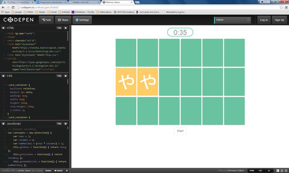Fold the script tag in HTML
Viewport: 289px width, 173px height.
tap(6, 59)
